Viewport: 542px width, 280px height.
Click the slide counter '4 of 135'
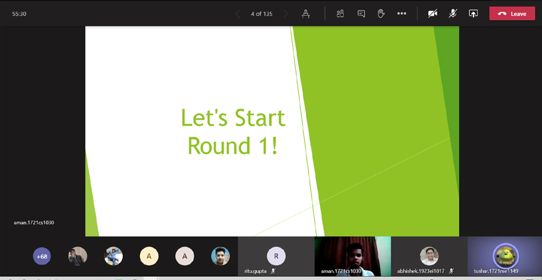click(262, 14)
